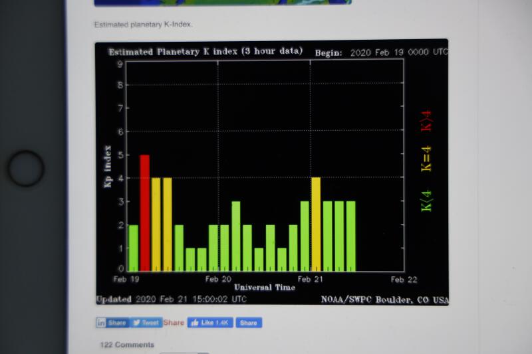Viewport: 532px width, 354px height.
Task: Click the NOAA/SWPC Boulder credit text
Action: pyautogui.click(x=385, y=300)
